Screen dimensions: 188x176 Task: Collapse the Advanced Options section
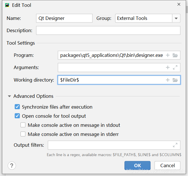point(9,96)
